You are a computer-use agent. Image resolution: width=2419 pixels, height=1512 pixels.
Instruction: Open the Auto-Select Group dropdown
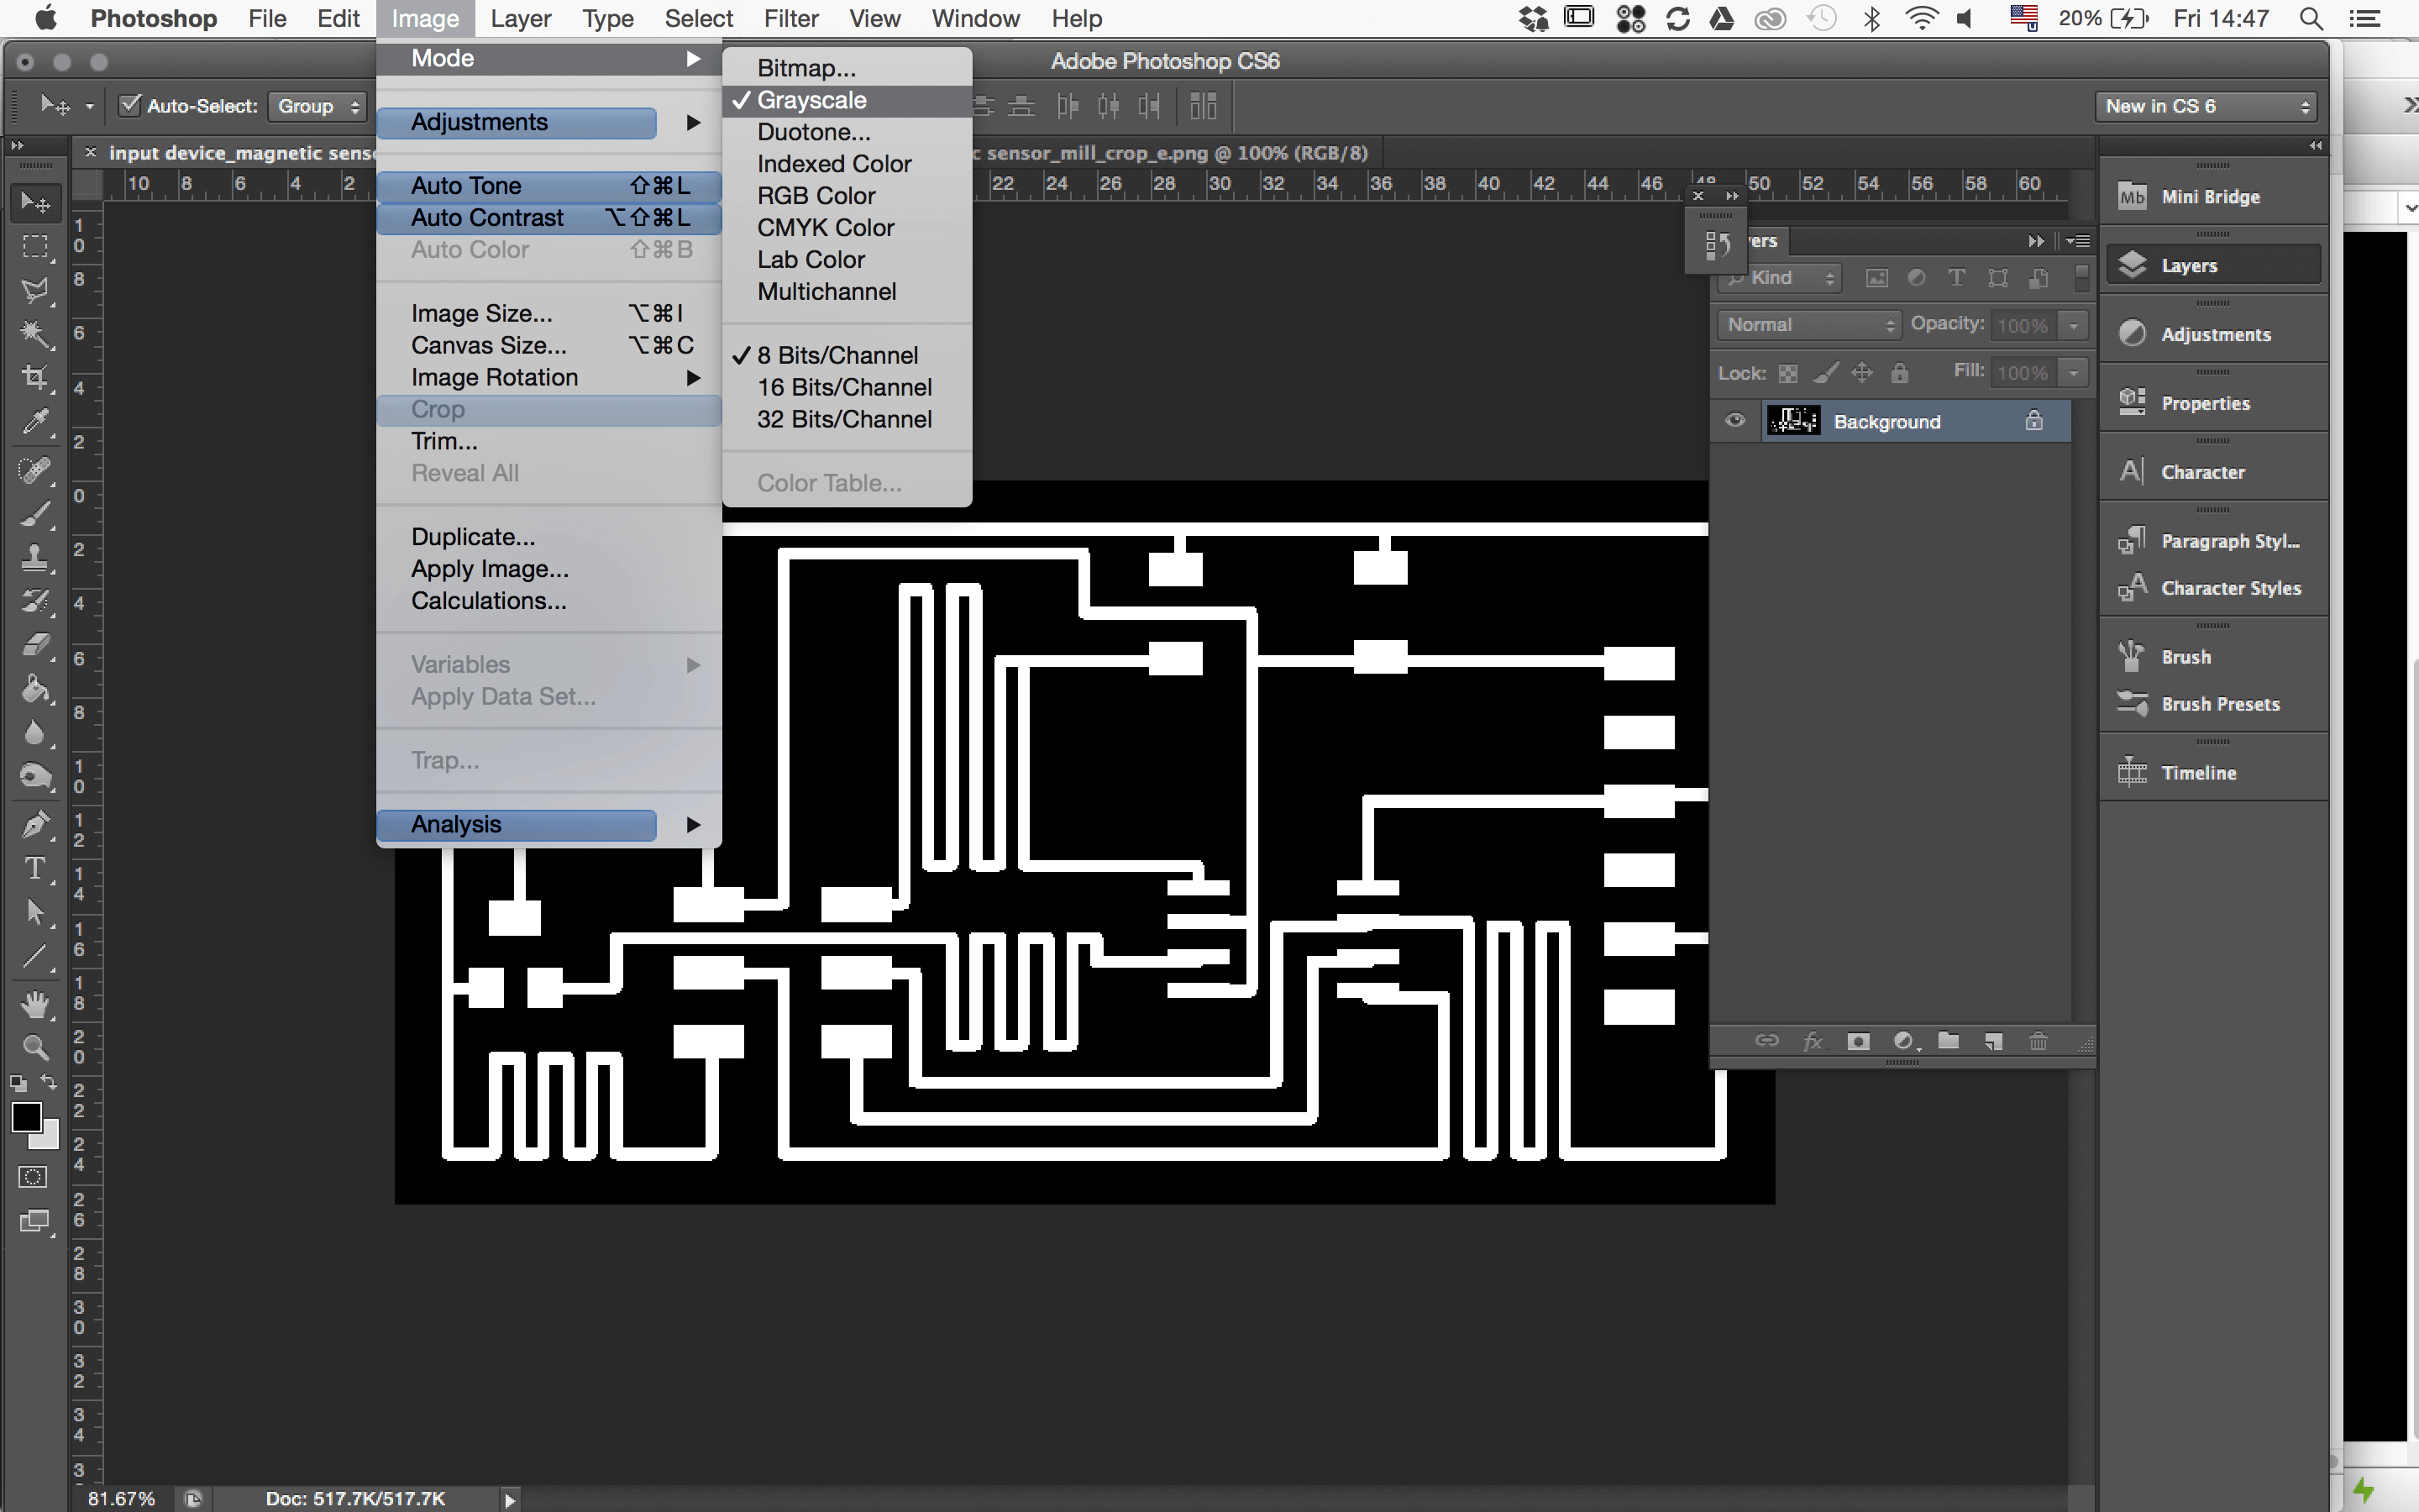click(317, 106)
